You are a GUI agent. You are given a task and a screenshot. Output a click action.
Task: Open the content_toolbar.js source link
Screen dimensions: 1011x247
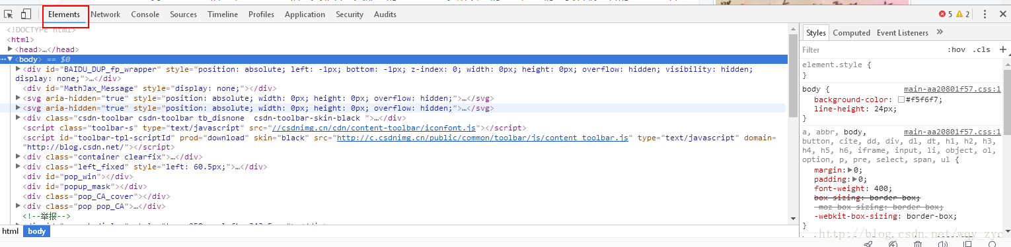(x=482, y=138)
